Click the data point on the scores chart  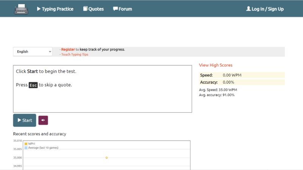click(x=106, y=158)
